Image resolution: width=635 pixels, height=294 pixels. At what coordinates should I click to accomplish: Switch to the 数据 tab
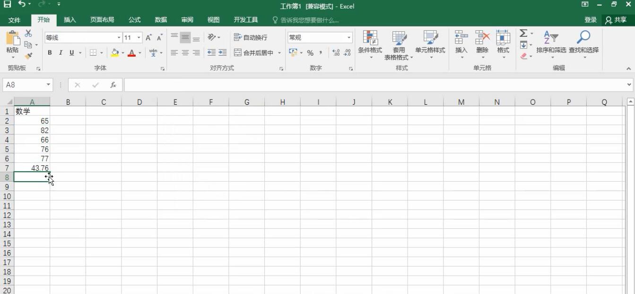(161, 20)
